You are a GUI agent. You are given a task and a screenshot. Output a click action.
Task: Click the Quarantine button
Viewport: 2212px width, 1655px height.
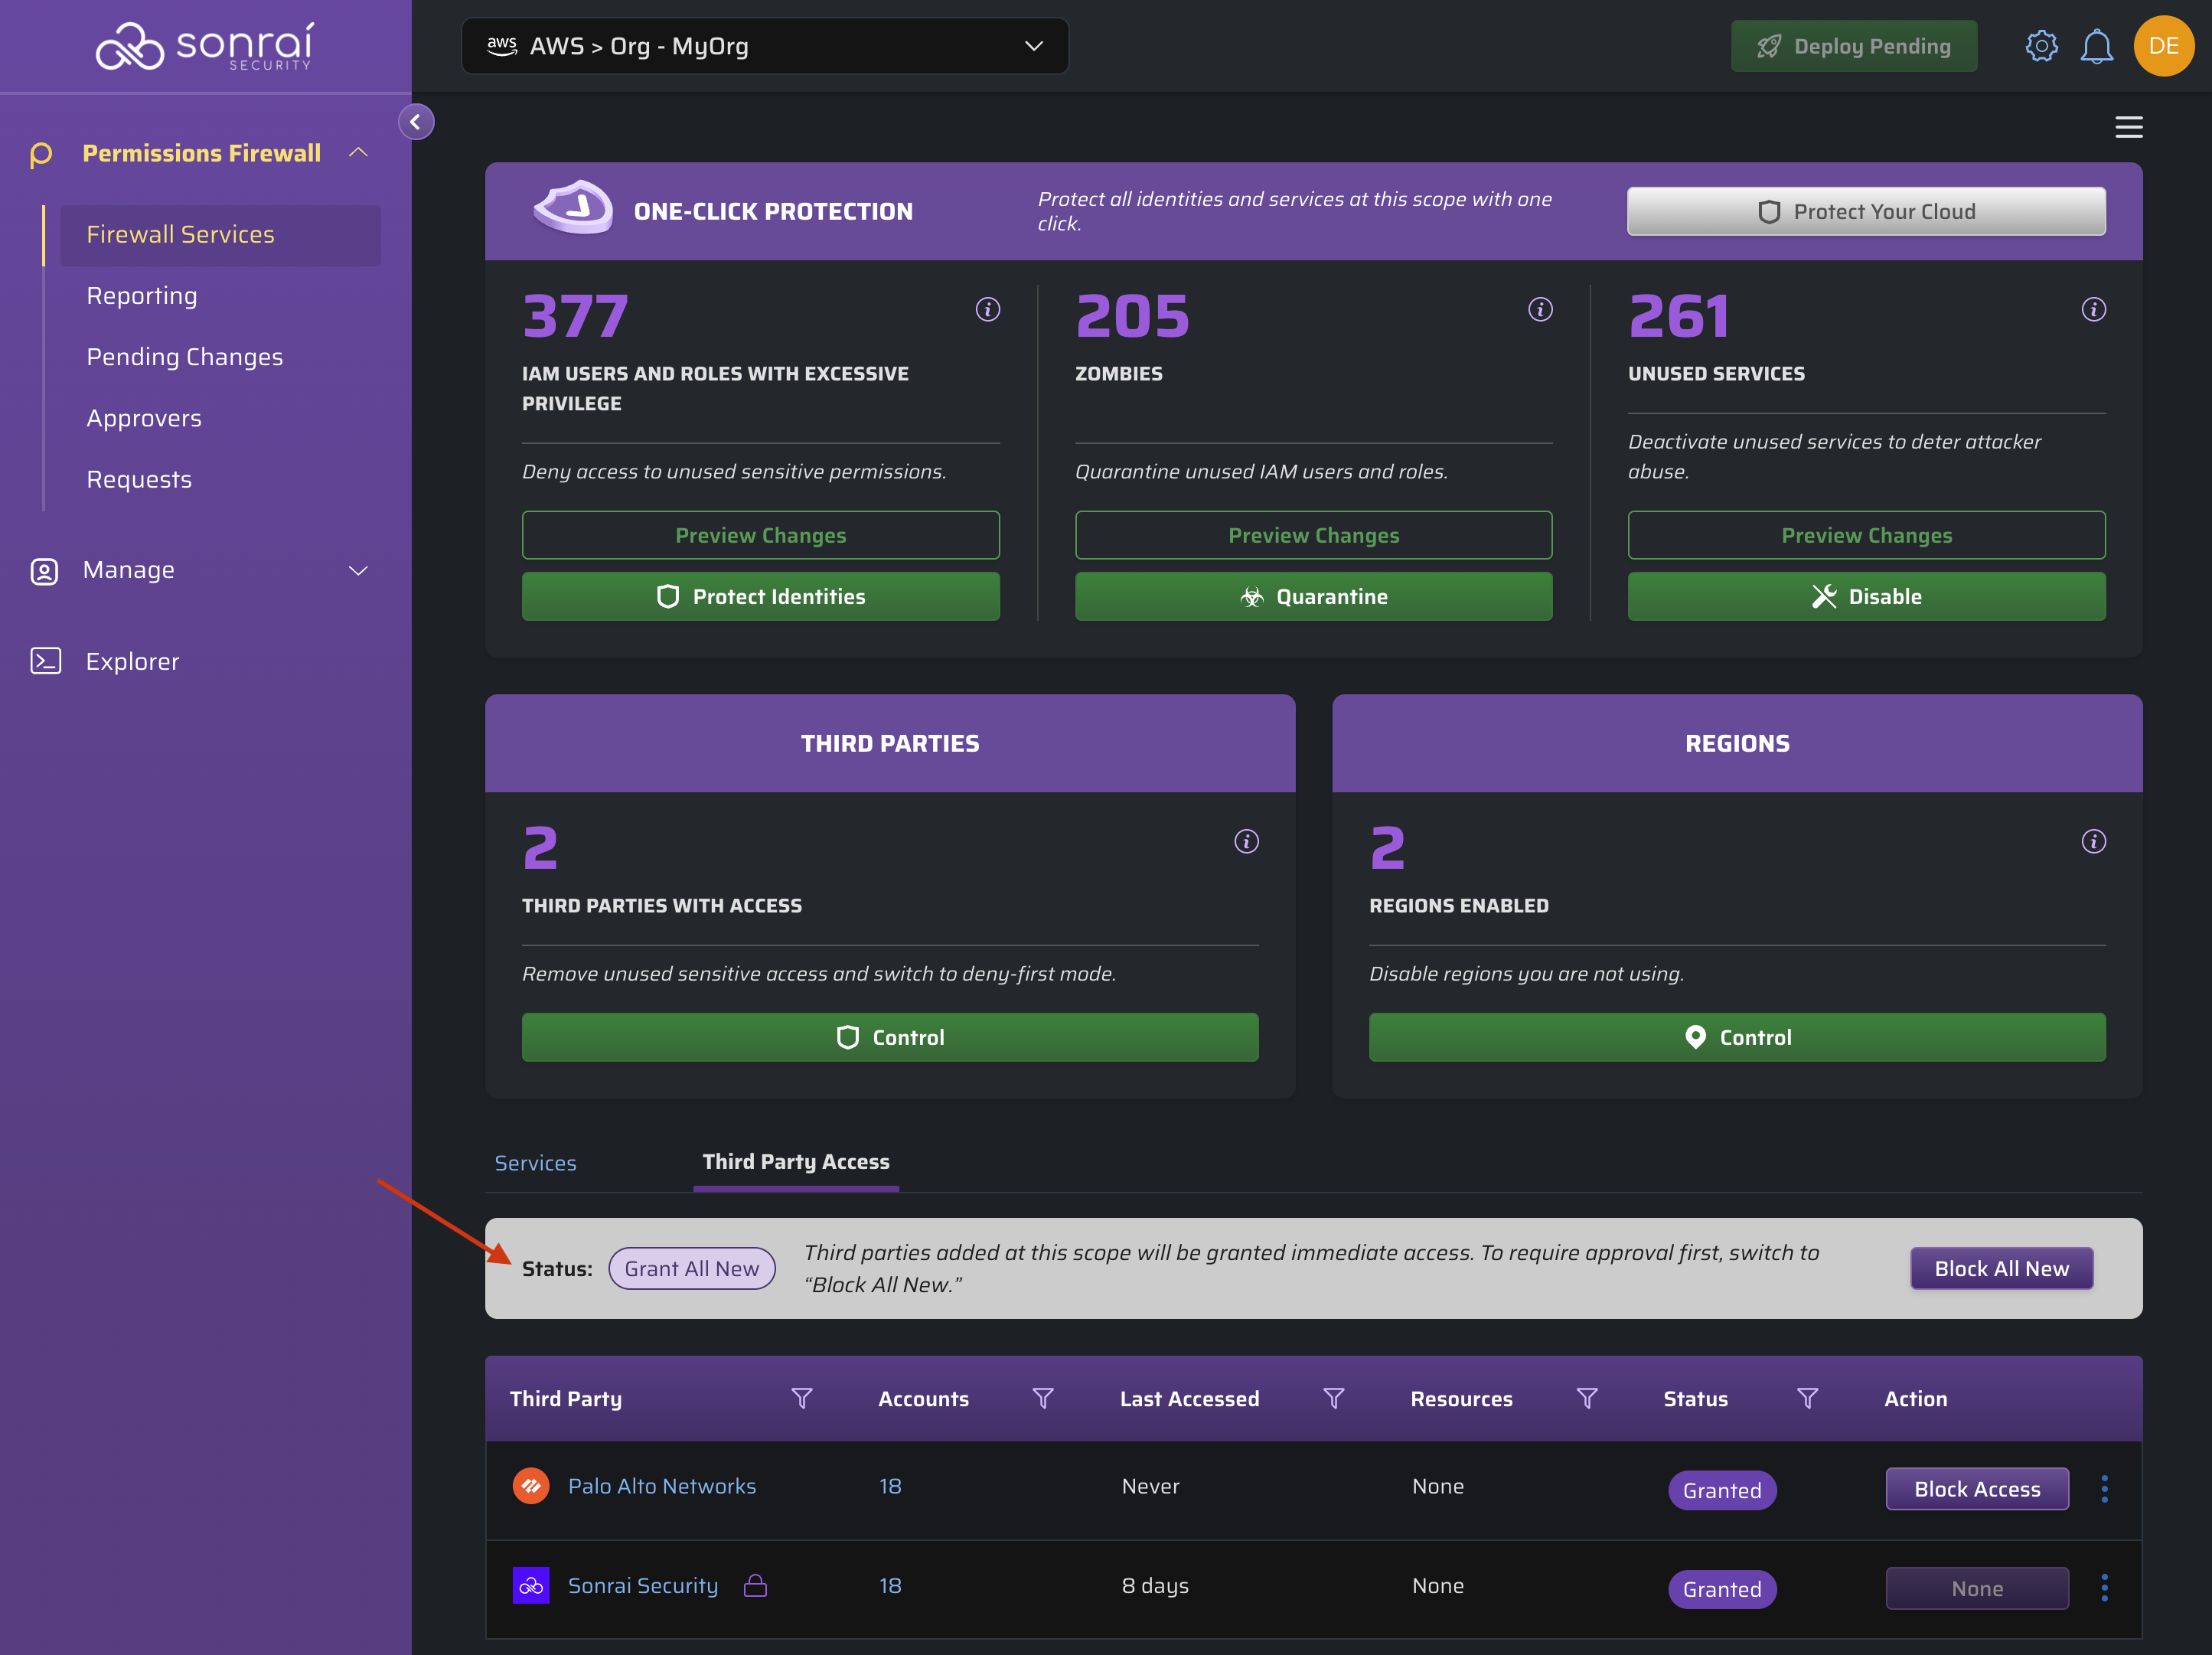click(x=1313, y=596)
